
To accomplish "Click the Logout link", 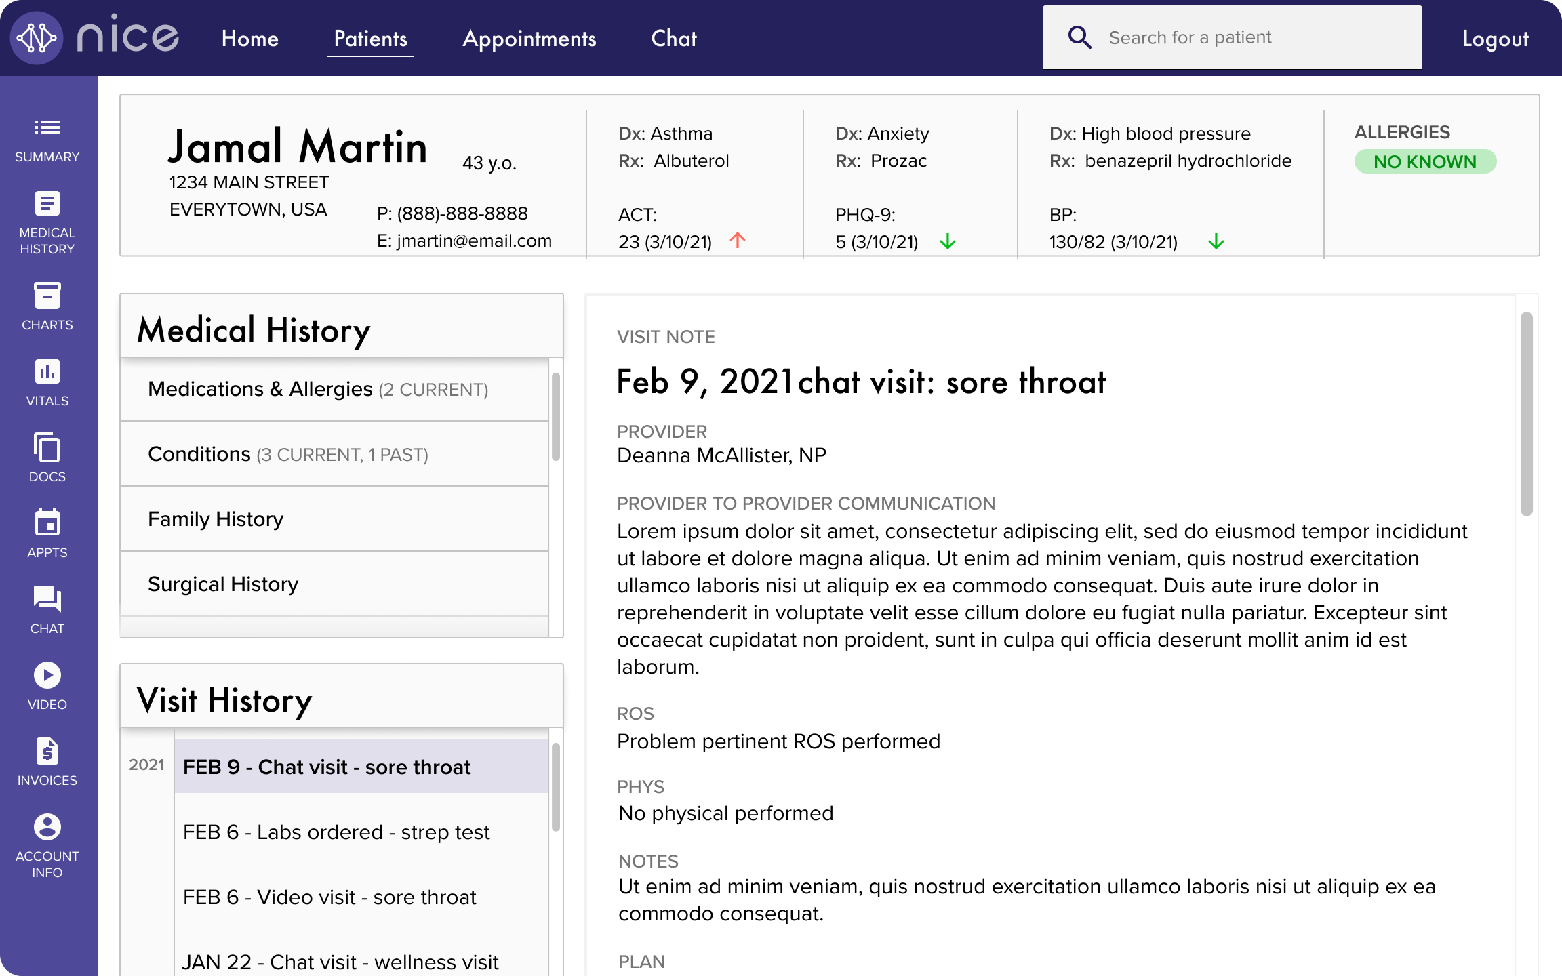I will click(x=1495, y=39).
